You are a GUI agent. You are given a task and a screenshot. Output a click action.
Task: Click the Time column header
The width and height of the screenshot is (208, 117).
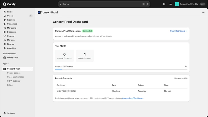pos(166,85)
